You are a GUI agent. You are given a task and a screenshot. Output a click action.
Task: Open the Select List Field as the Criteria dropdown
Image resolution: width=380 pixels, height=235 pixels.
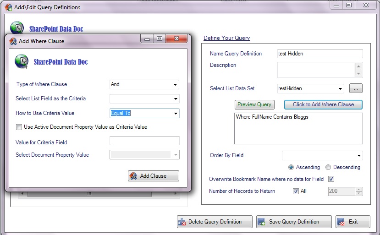pos(176,99)
